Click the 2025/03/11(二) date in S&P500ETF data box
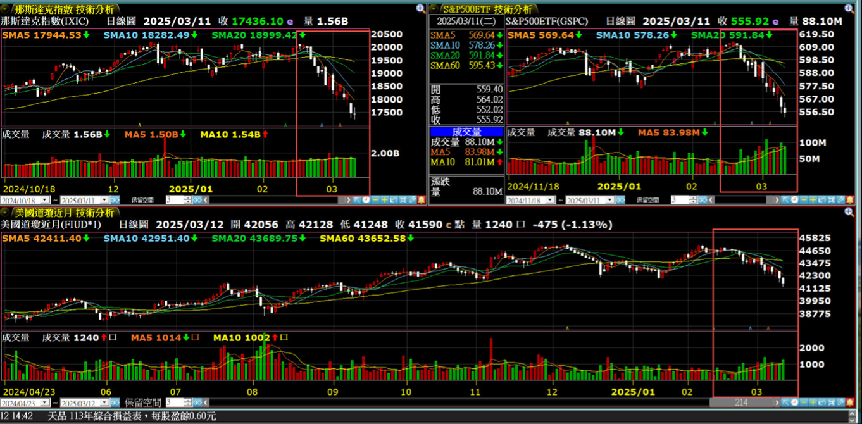The width and height of the screenshot is (862, 424). coord(466,22)
